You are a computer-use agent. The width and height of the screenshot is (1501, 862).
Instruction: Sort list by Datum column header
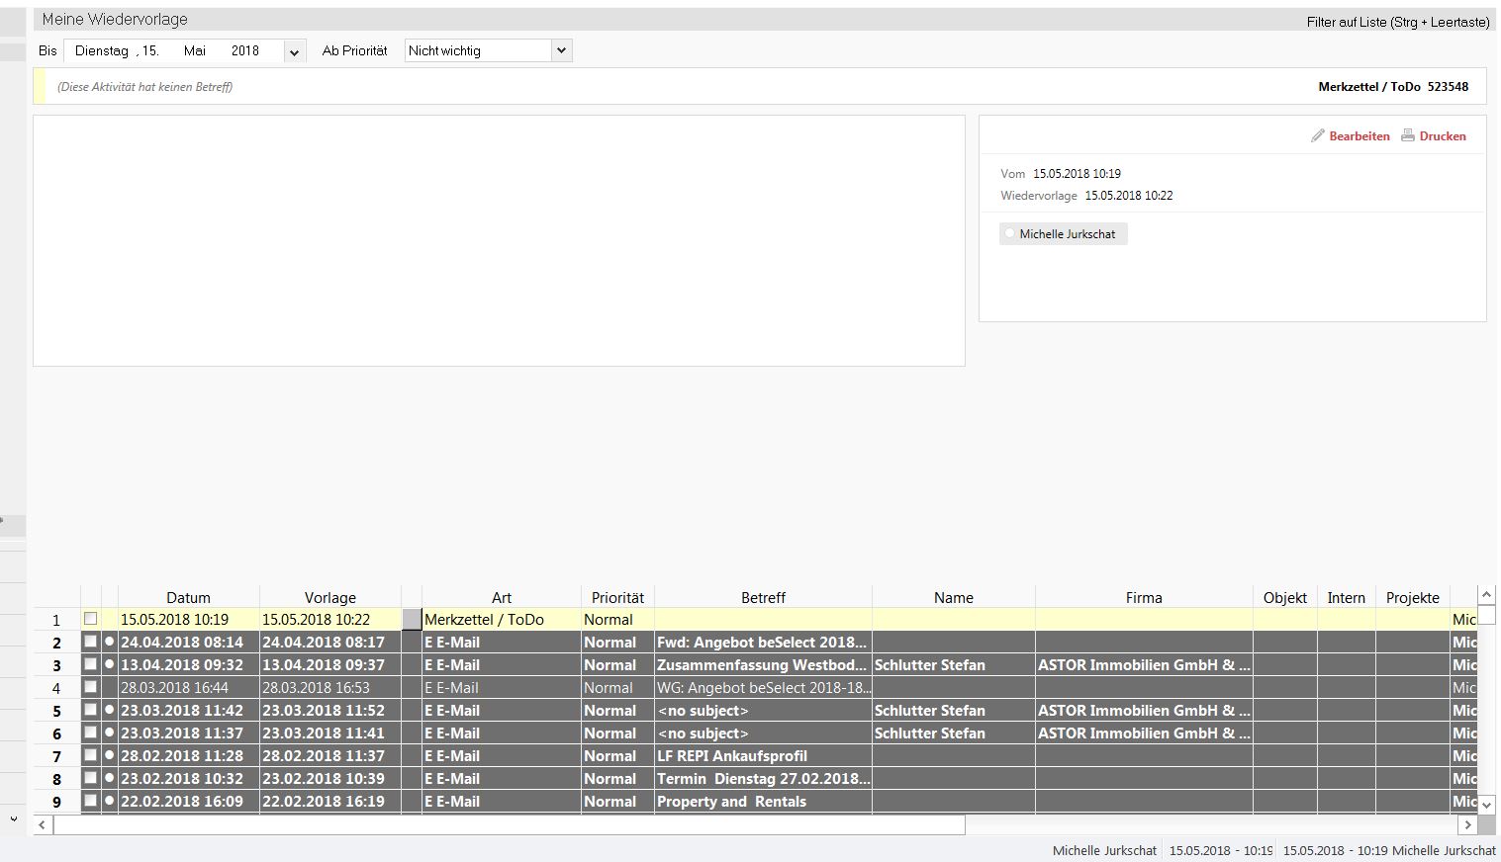(188, 597)
